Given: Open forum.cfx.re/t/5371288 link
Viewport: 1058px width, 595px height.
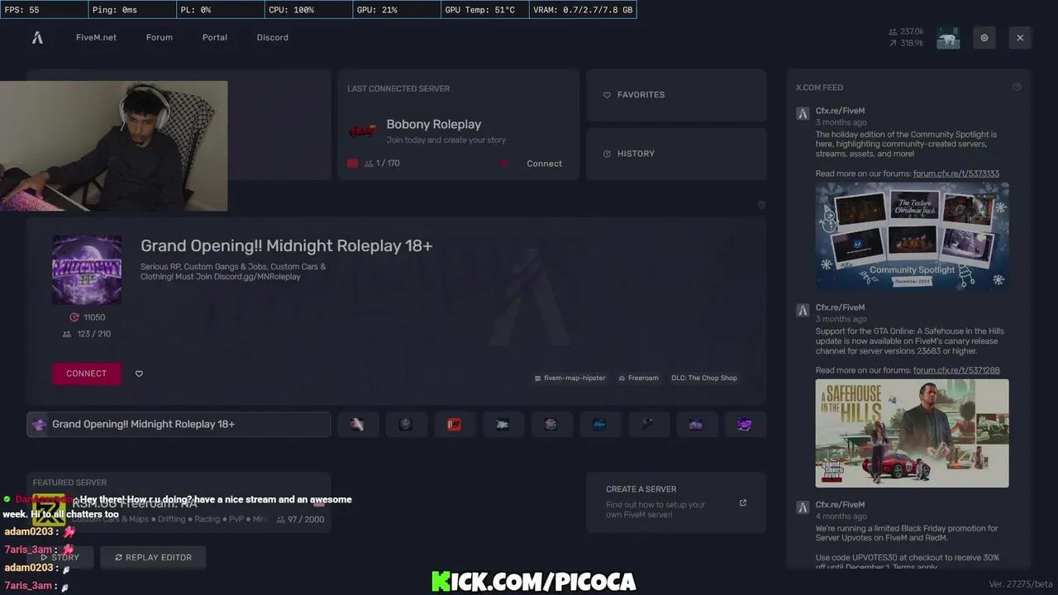Looking at the screenshot, I should (x=956, y=370).
